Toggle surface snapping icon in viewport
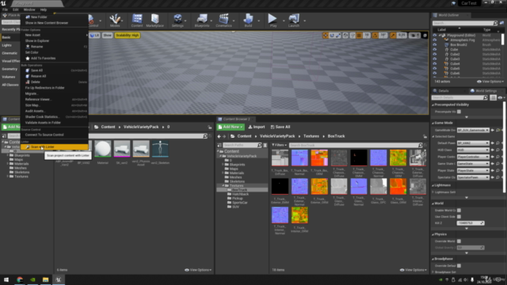This screenshot has height=285, width=507. pos(353,36)
